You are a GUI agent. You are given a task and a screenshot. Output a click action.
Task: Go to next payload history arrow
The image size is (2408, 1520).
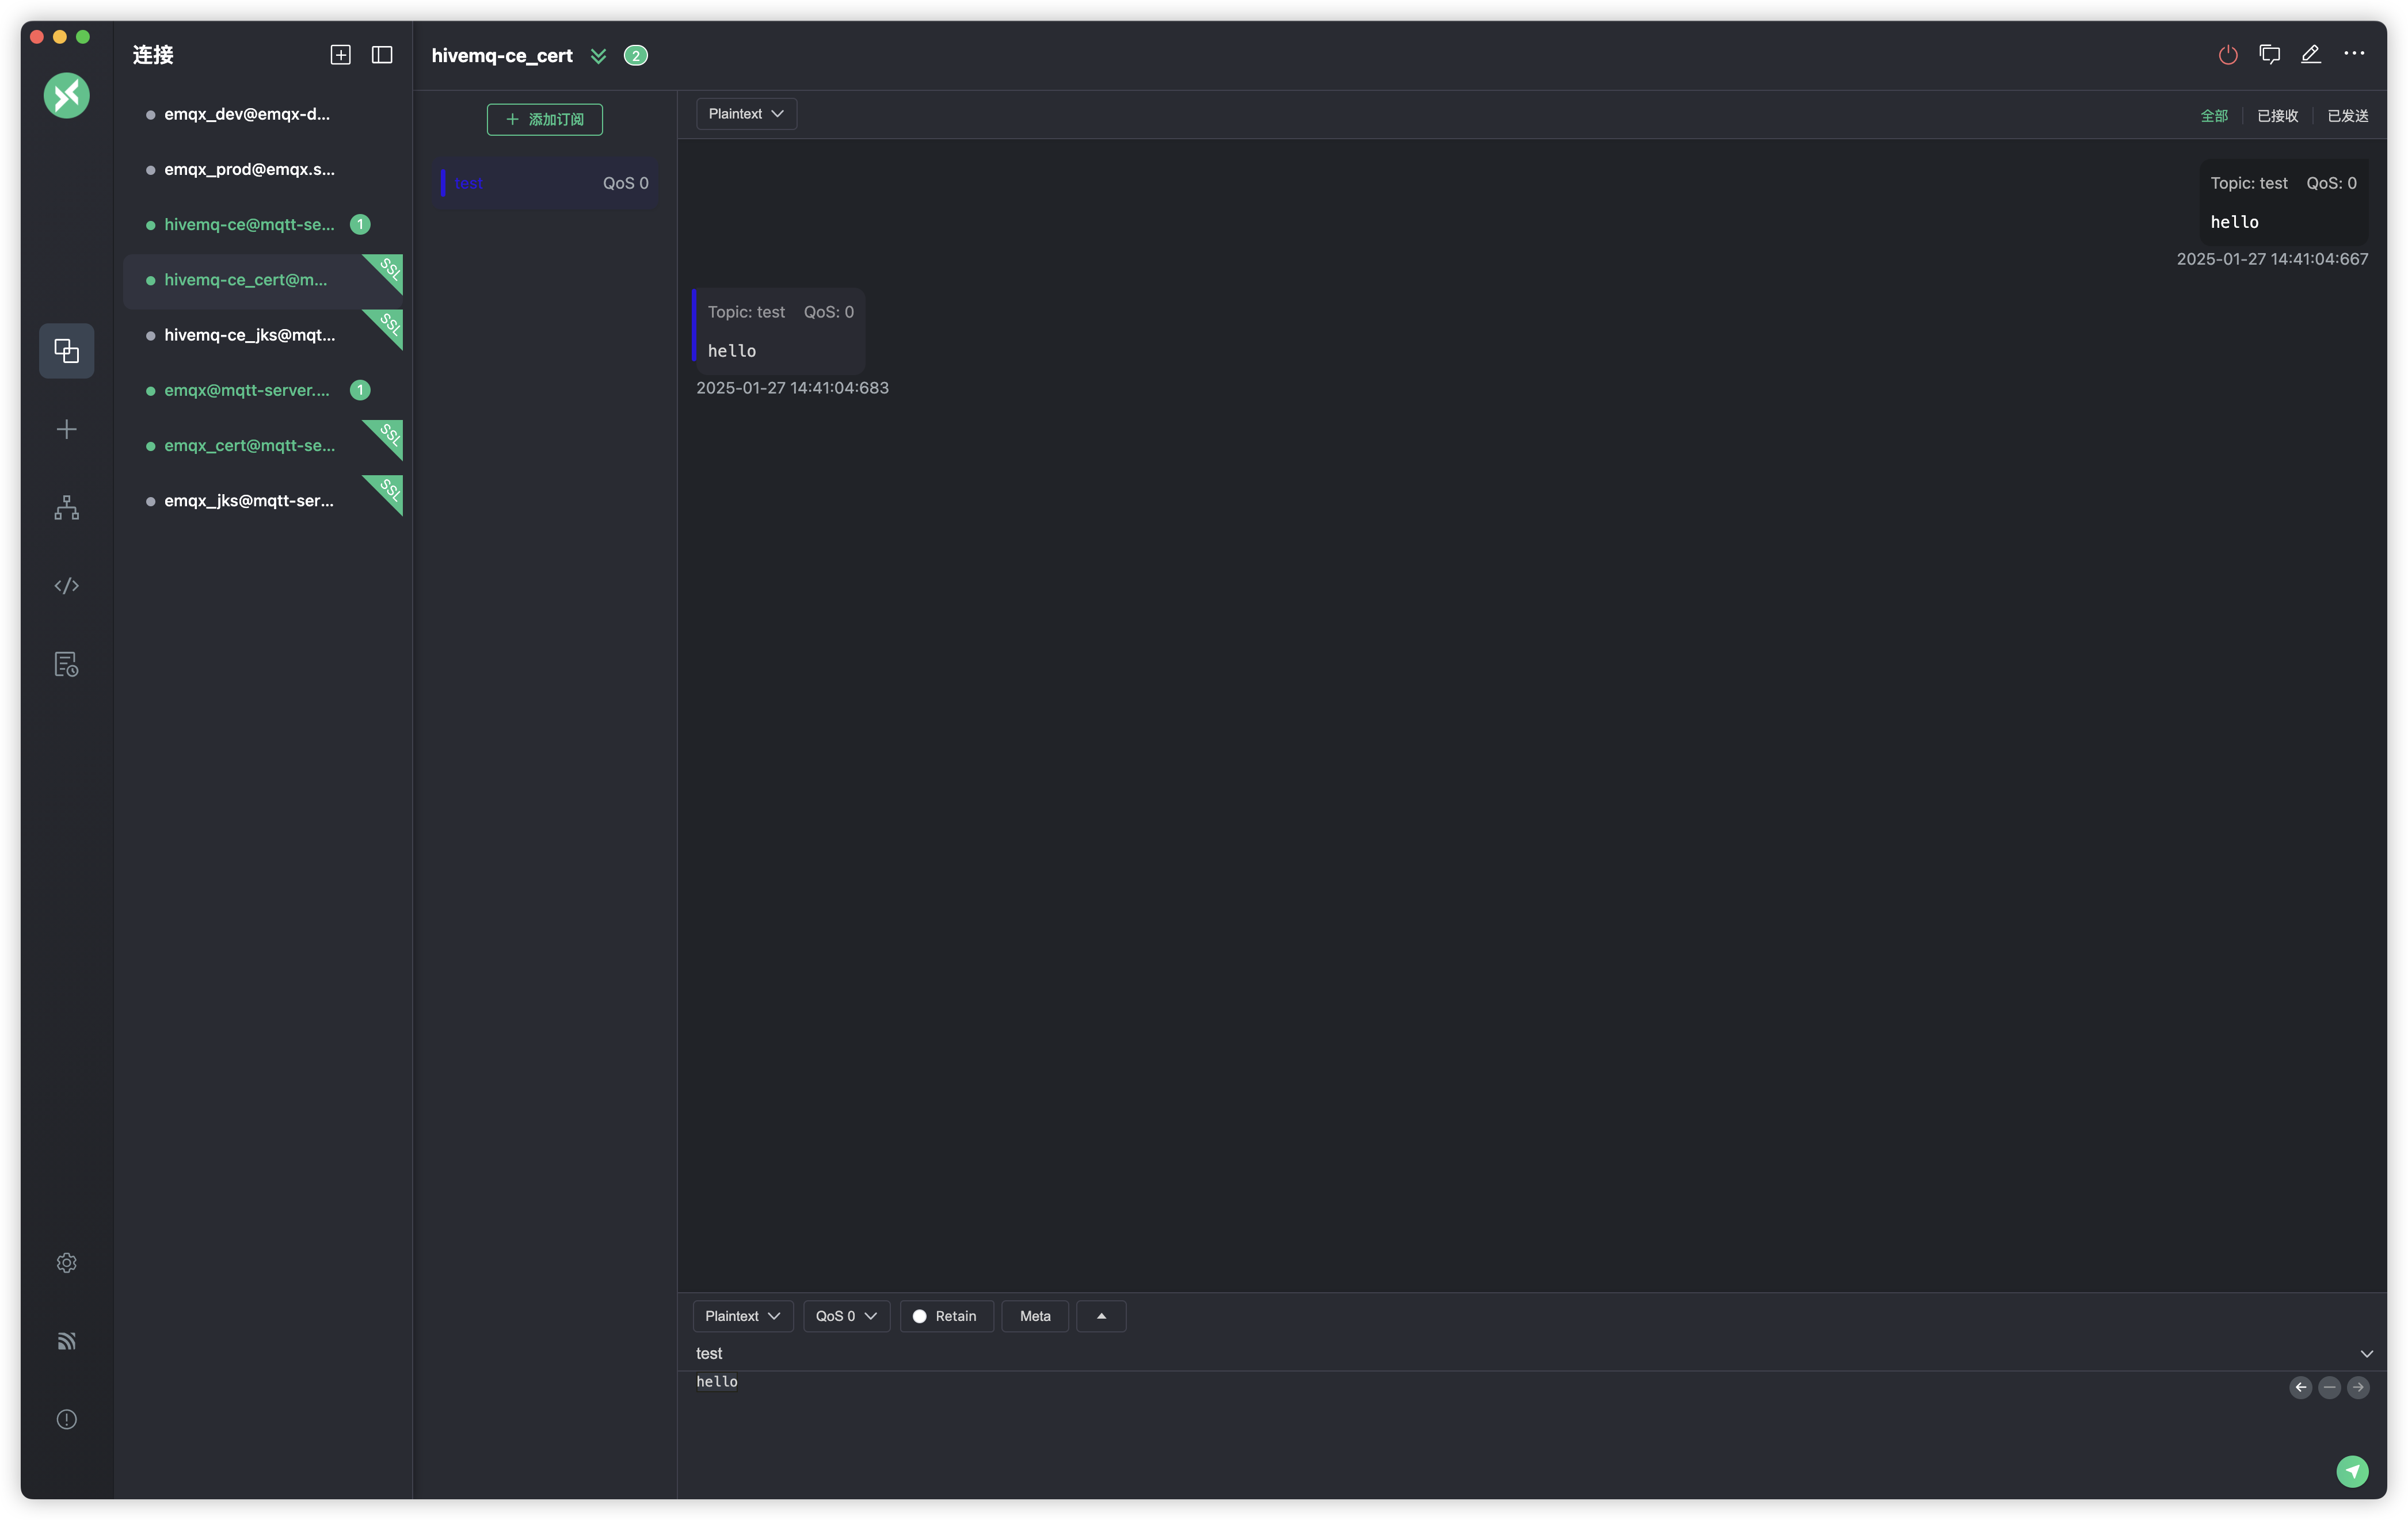click(x=2358, y=1387)
